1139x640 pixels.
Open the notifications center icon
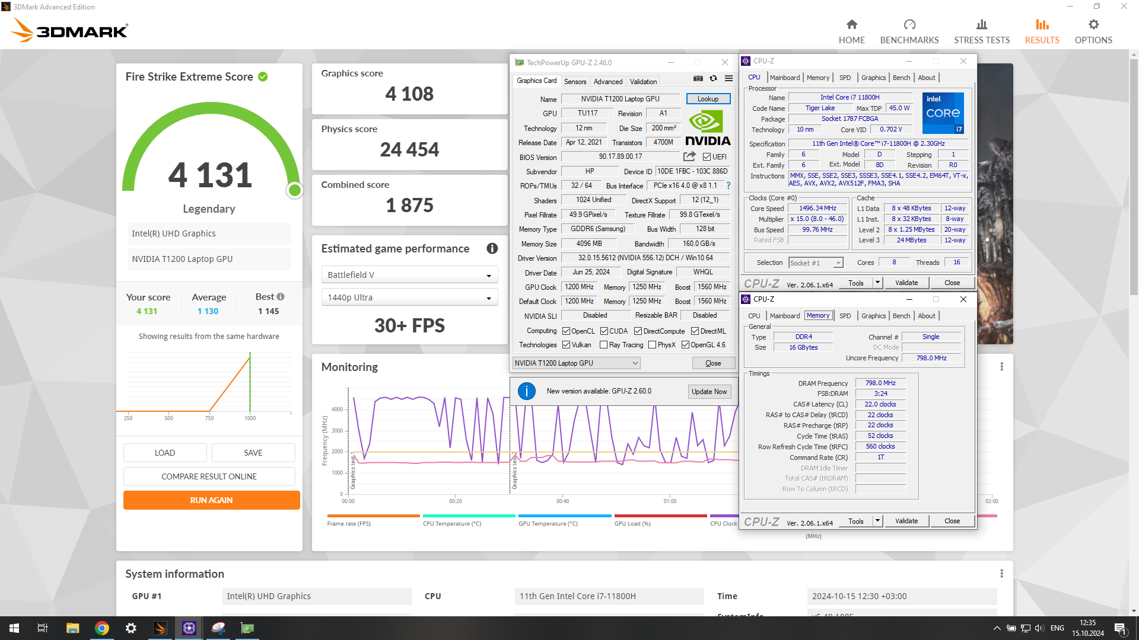click(x=1120, y=629)
